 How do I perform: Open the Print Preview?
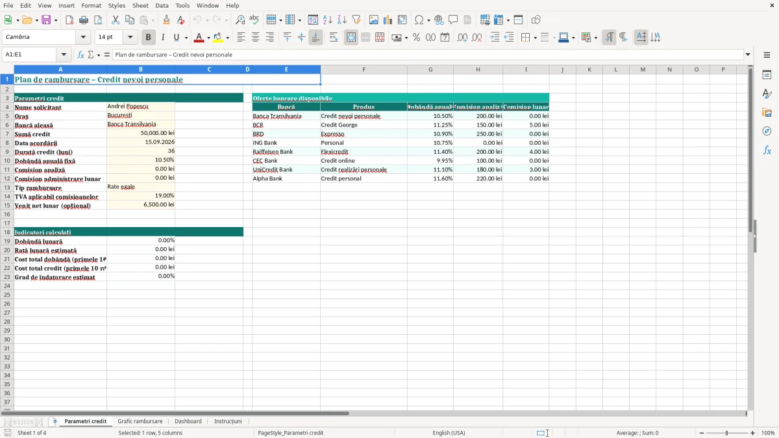pos(98,20)
